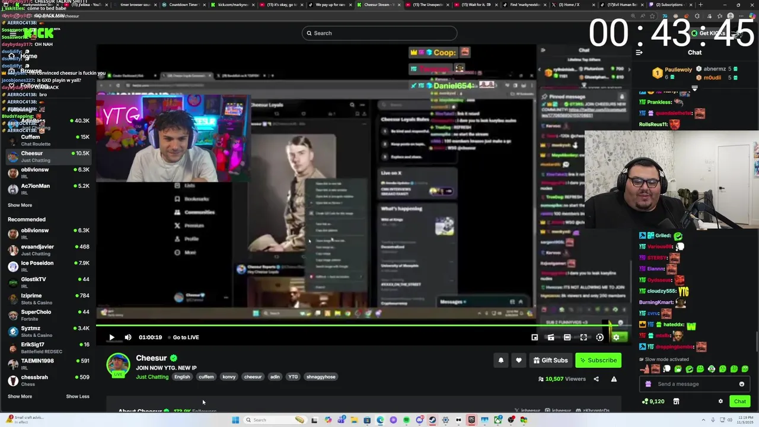
Task: Open playback speed clock icon
Action: click(x=599, y=337)
